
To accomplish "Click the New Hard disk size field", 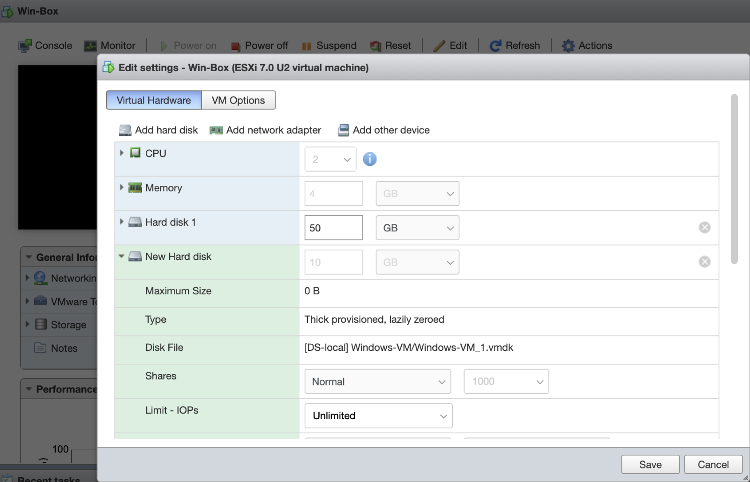I will 334,262.
